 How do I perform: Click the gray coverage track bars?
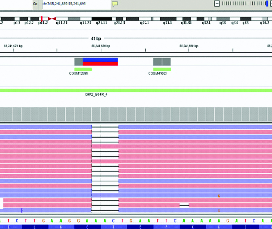pos(136,115)
